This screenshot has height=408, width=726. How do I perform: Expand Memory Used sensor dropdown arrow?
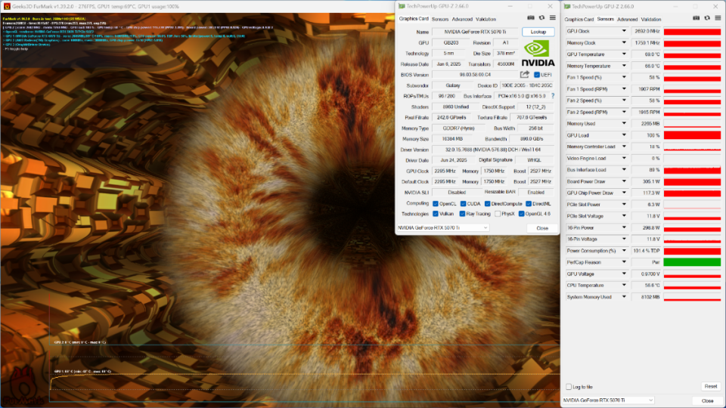(624, 123)
